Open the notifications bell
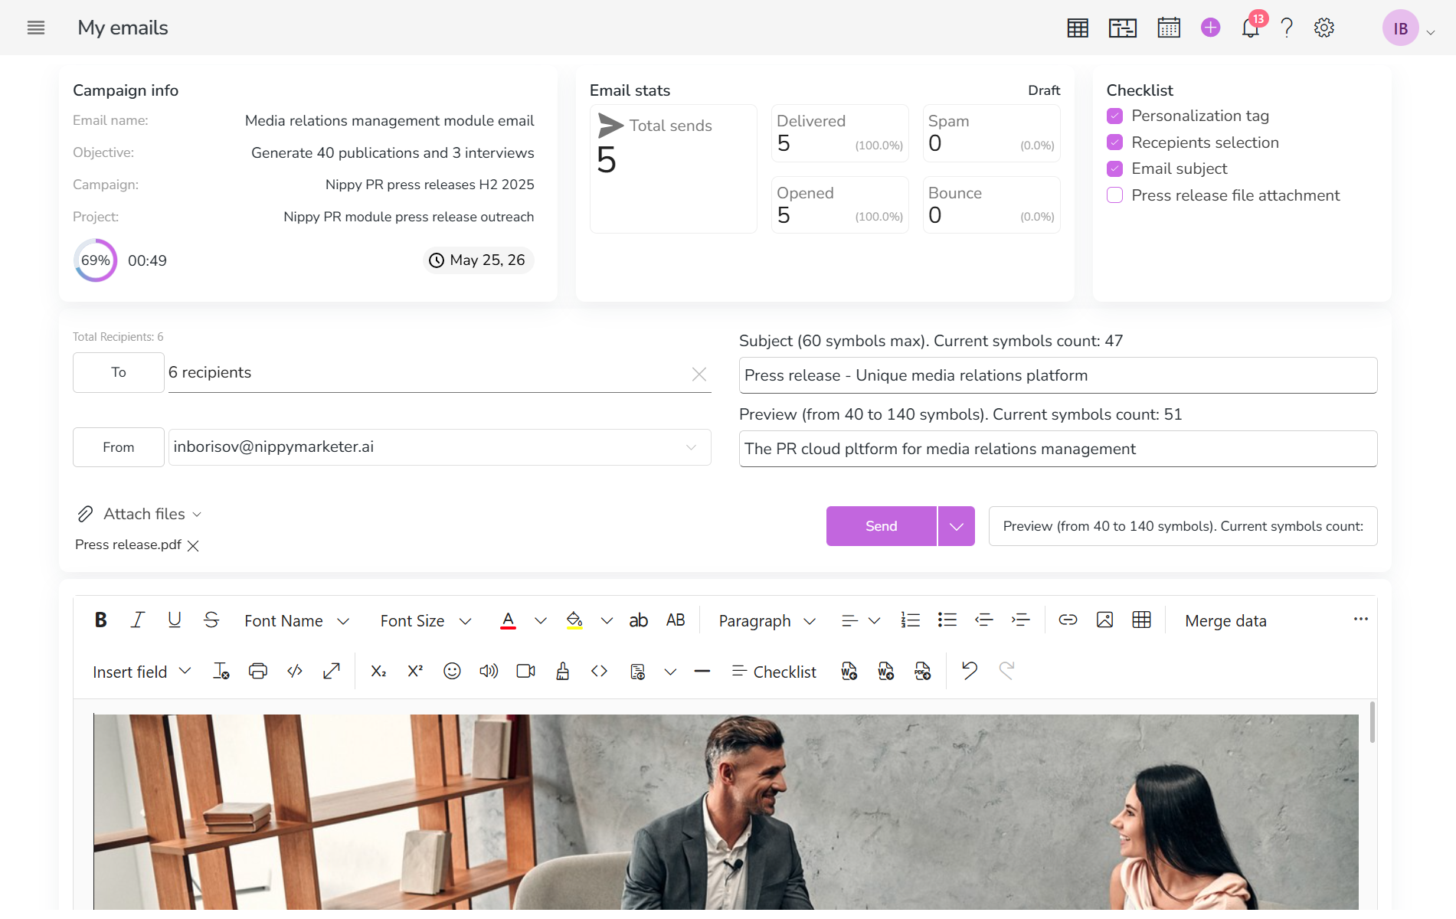 [x=1250, y=28]
